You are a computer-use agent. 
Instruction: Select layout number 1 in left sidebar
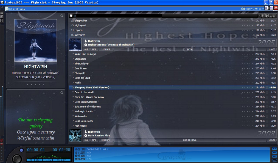click(x=2, y=17)
